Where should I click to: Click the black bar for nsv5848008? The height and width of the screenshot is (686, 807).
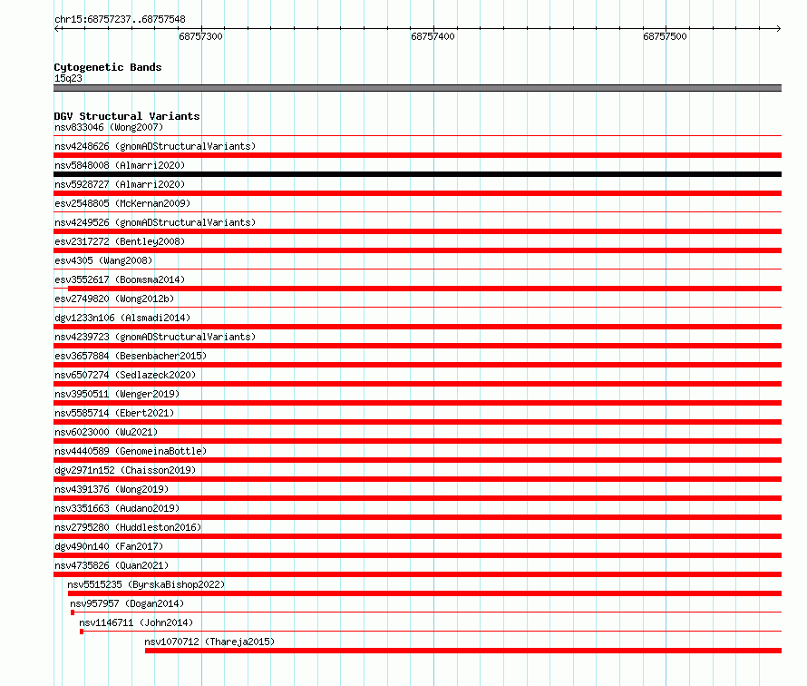[417, 174]
